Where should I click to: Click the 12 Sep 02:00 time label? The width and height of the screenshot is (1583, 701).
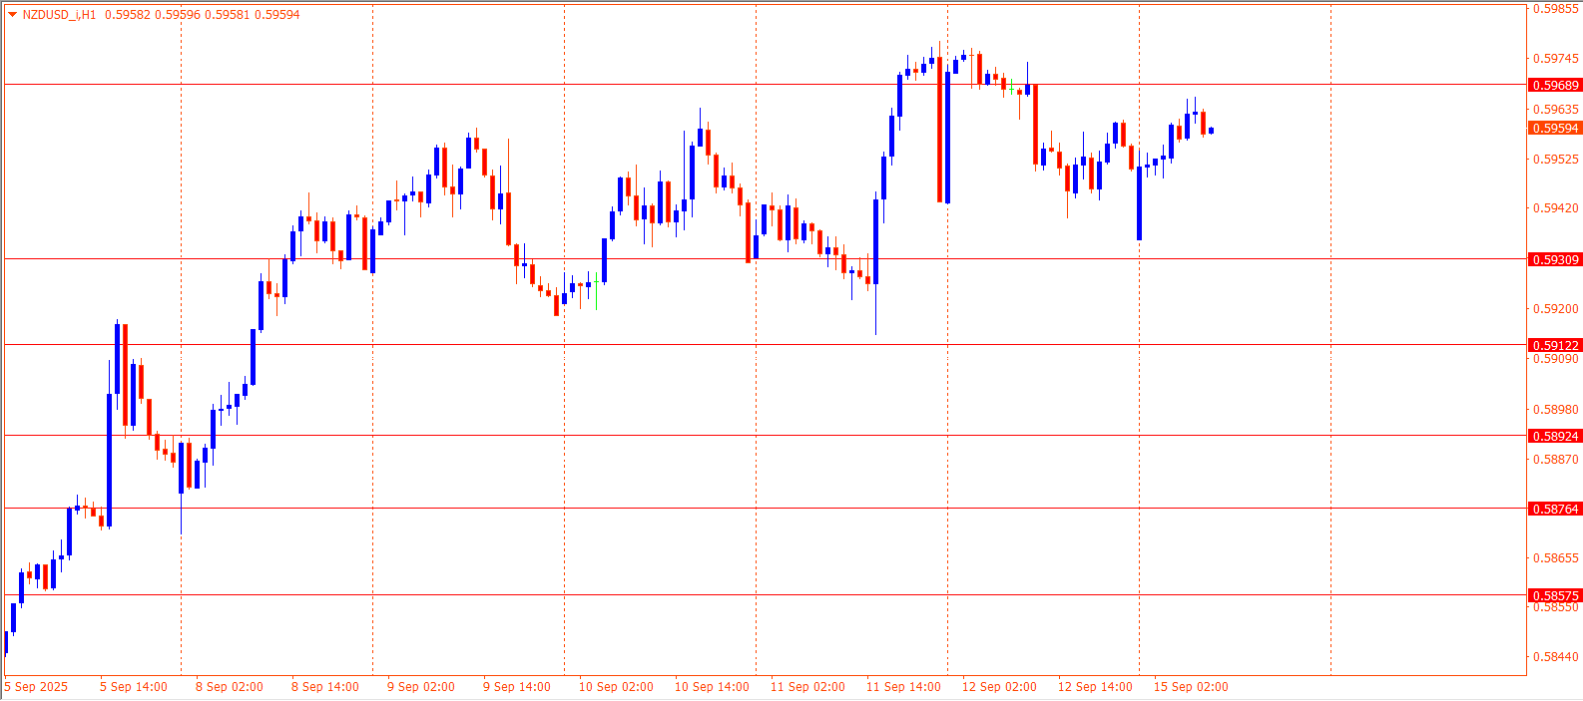coord(999,687)
